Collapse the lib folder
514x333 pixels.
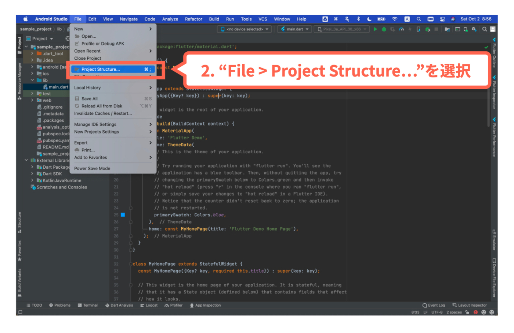32,80
